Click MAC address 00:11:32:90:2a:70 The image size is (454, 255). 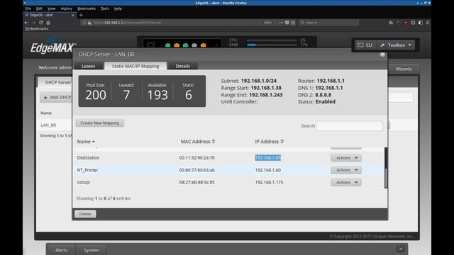coord(197,158)
